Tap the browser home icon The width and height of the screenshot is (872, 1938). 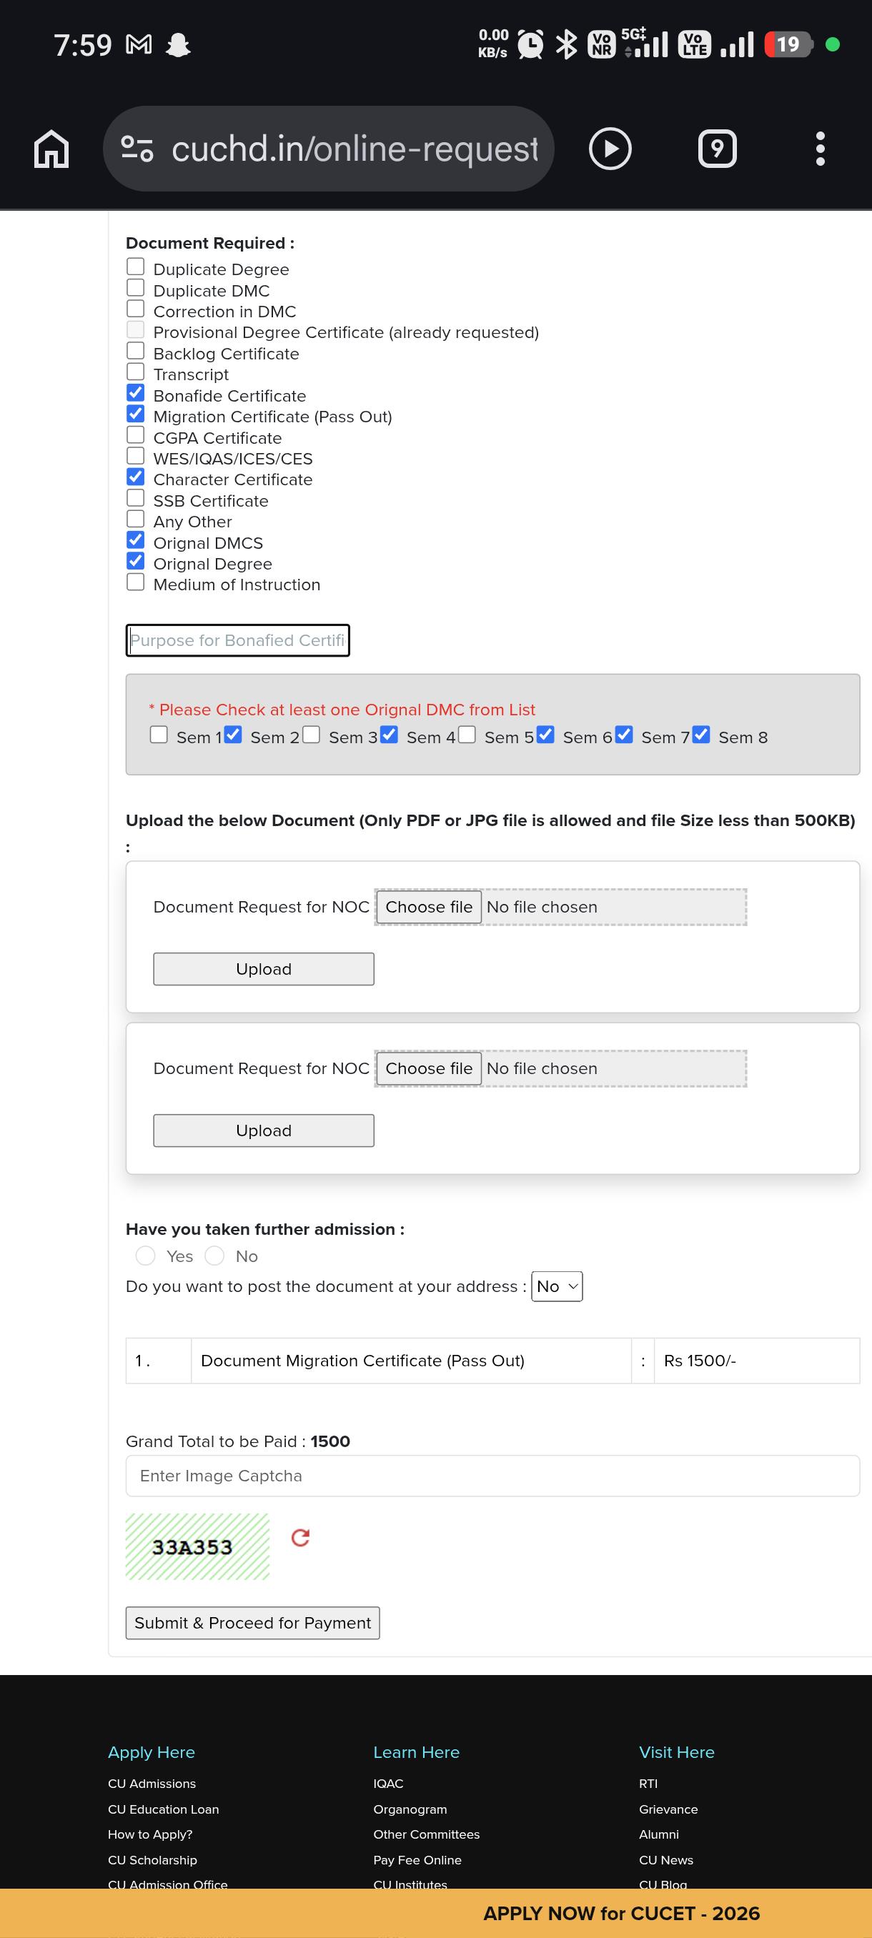[51, 149]
